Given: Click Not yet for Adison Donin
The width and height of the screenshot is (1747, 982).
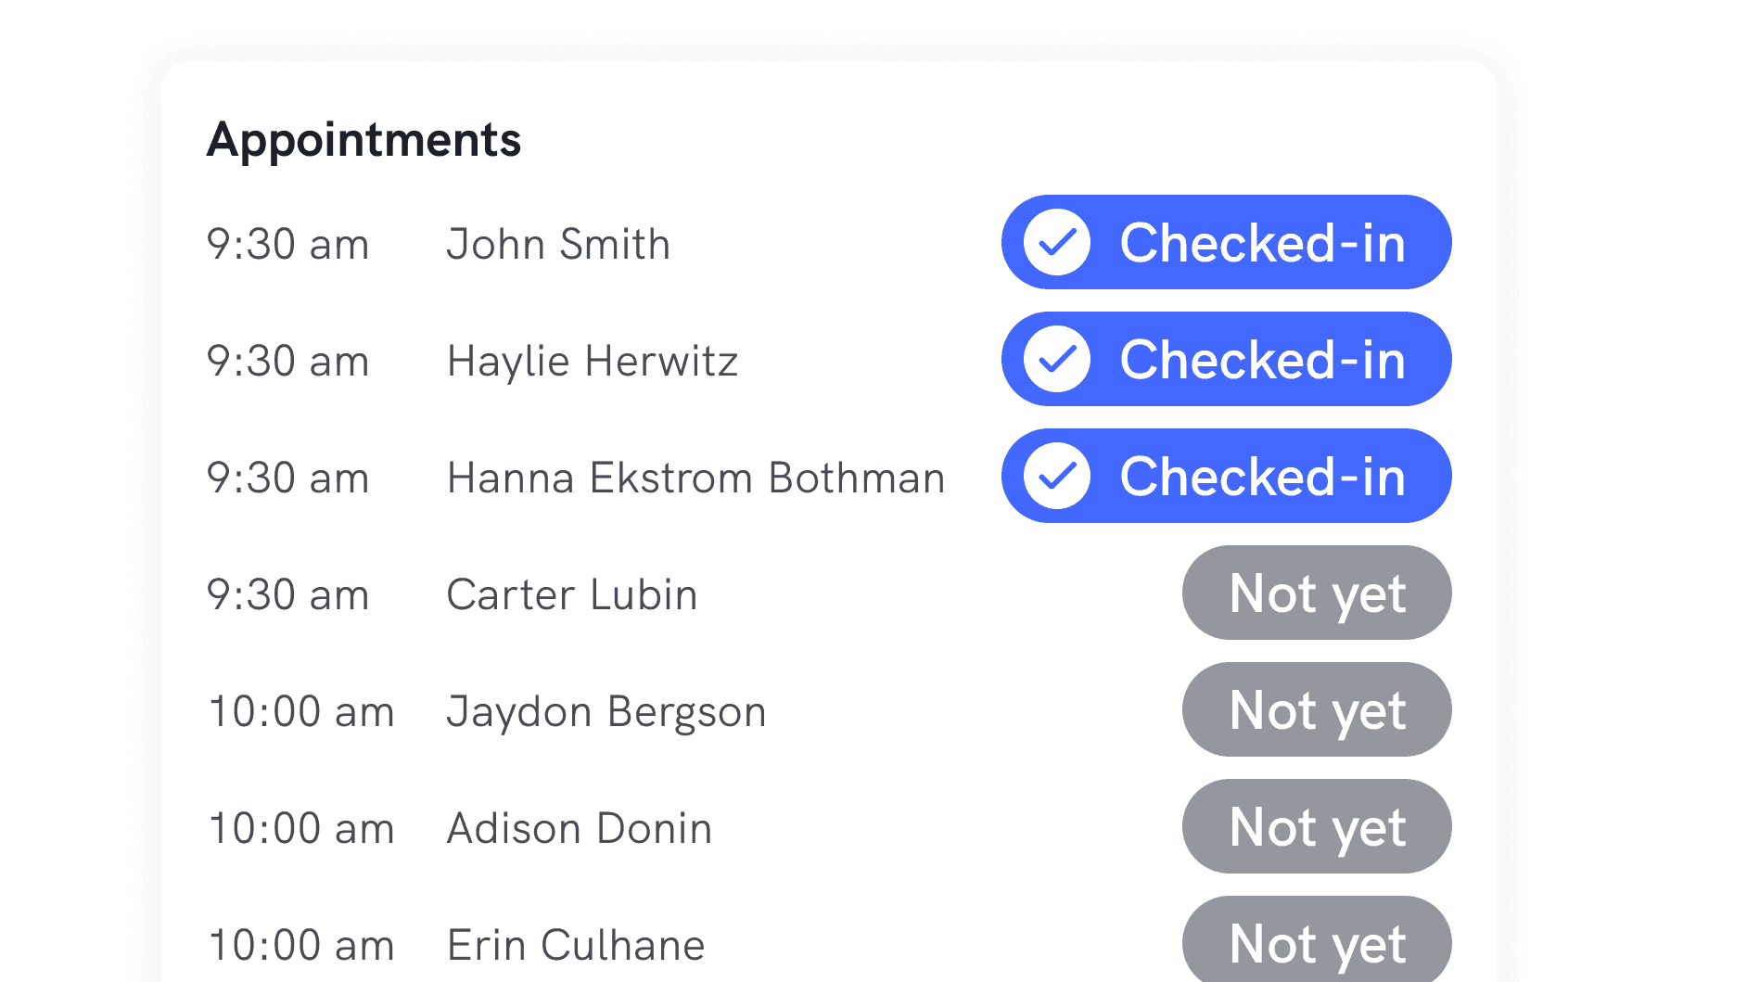Looking at the screenshot, I should pos(1316,827).
